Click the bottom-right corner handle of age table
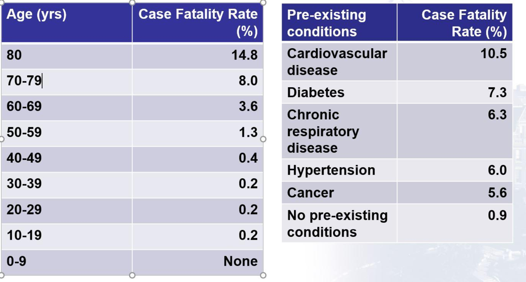 [x=263, y=275]
